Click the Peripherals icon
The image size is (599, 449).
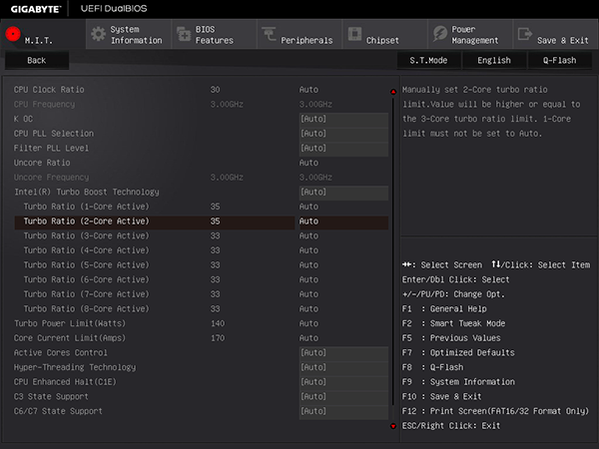tap(269, 34)
